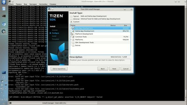Open the wireless network tray icon
Screen dimensions: 187x105
pos(2,93)
